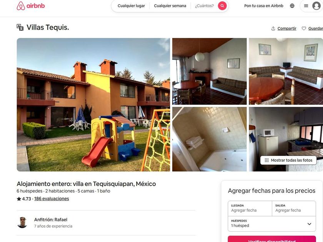Click Mostrar todas las fotos button
The height and width of the screenshot is (242, 323).
point(288,160)
